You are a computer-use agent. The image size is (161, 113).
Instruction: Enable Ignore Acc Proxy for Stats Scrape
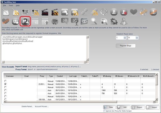(x=104, y=111)
